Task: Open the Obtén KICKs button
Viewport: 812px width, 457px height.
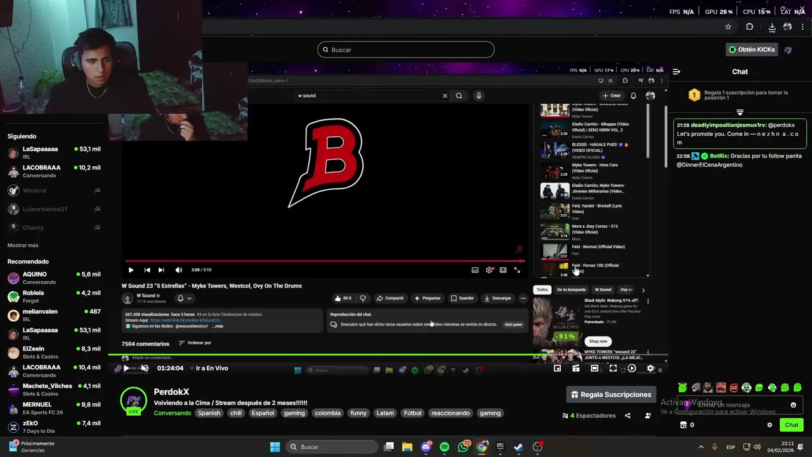Action: pyautogui.click(x=752, y=50)
